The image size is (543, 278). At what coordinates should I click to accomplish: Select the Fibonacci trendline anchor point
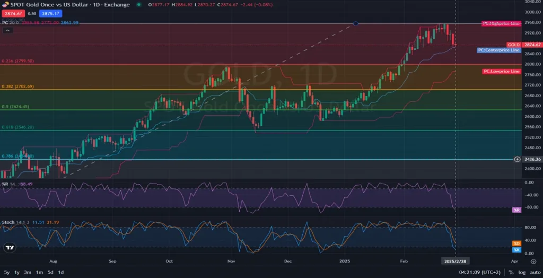click(x=356, y=23)
